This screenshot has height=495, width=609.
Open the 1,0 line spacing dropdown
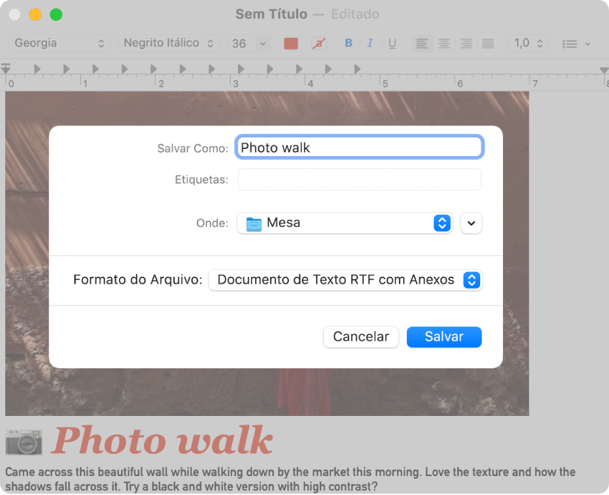tap(529, 43)
